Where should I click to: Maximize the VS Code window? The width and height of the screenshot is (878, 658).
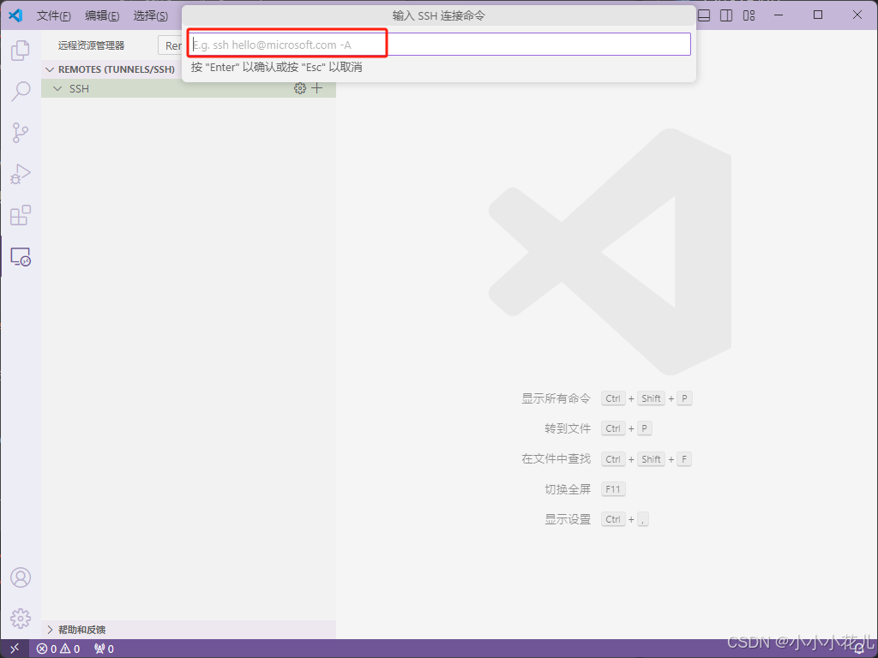(817, 15)
